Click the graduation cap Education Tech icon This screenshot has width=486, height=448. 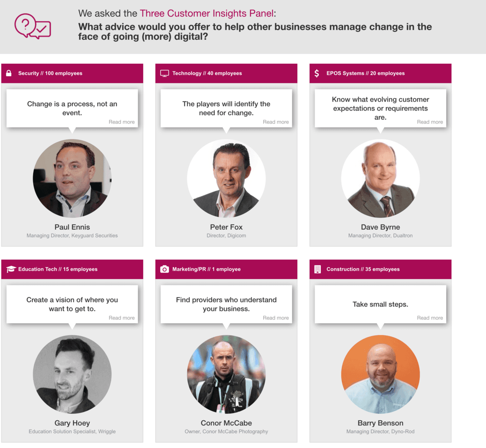[x=11, y=269]
